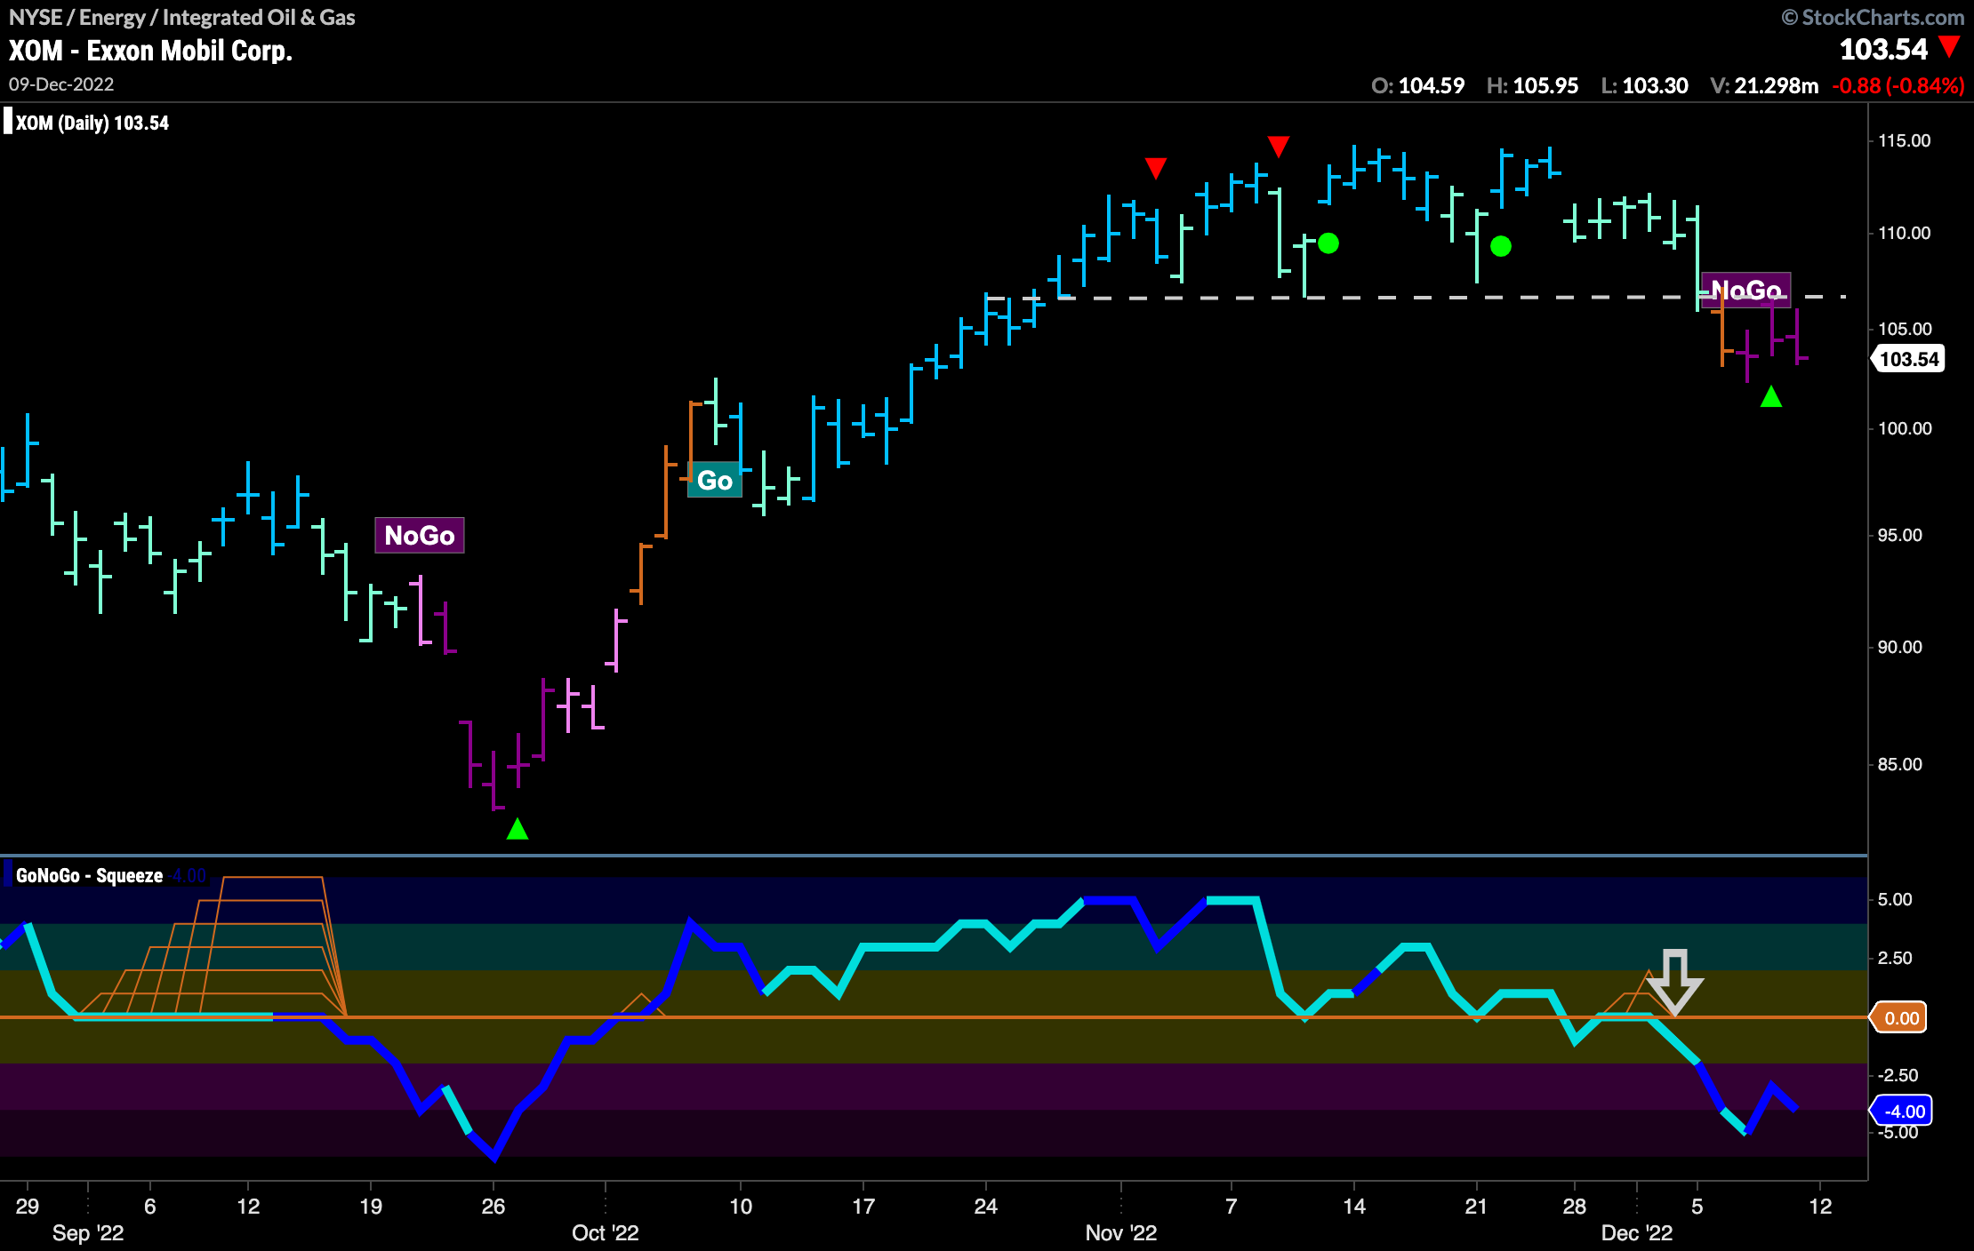Click the volume value V: 21.298m
The width and height of the screenshot is (1974, 1251).
(1764, 85)
